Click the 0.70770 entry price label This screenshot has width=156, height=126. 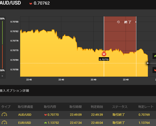point(104,59)
